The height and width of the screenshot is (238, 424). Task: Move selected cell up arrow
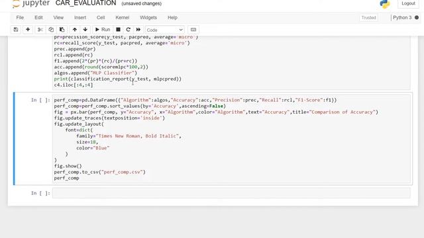click(75, 30)
